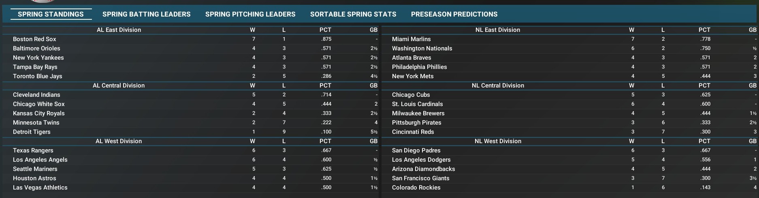View Preseason Predictions tab
Viewport: 759px width, 198px height.
pos(454,14)
